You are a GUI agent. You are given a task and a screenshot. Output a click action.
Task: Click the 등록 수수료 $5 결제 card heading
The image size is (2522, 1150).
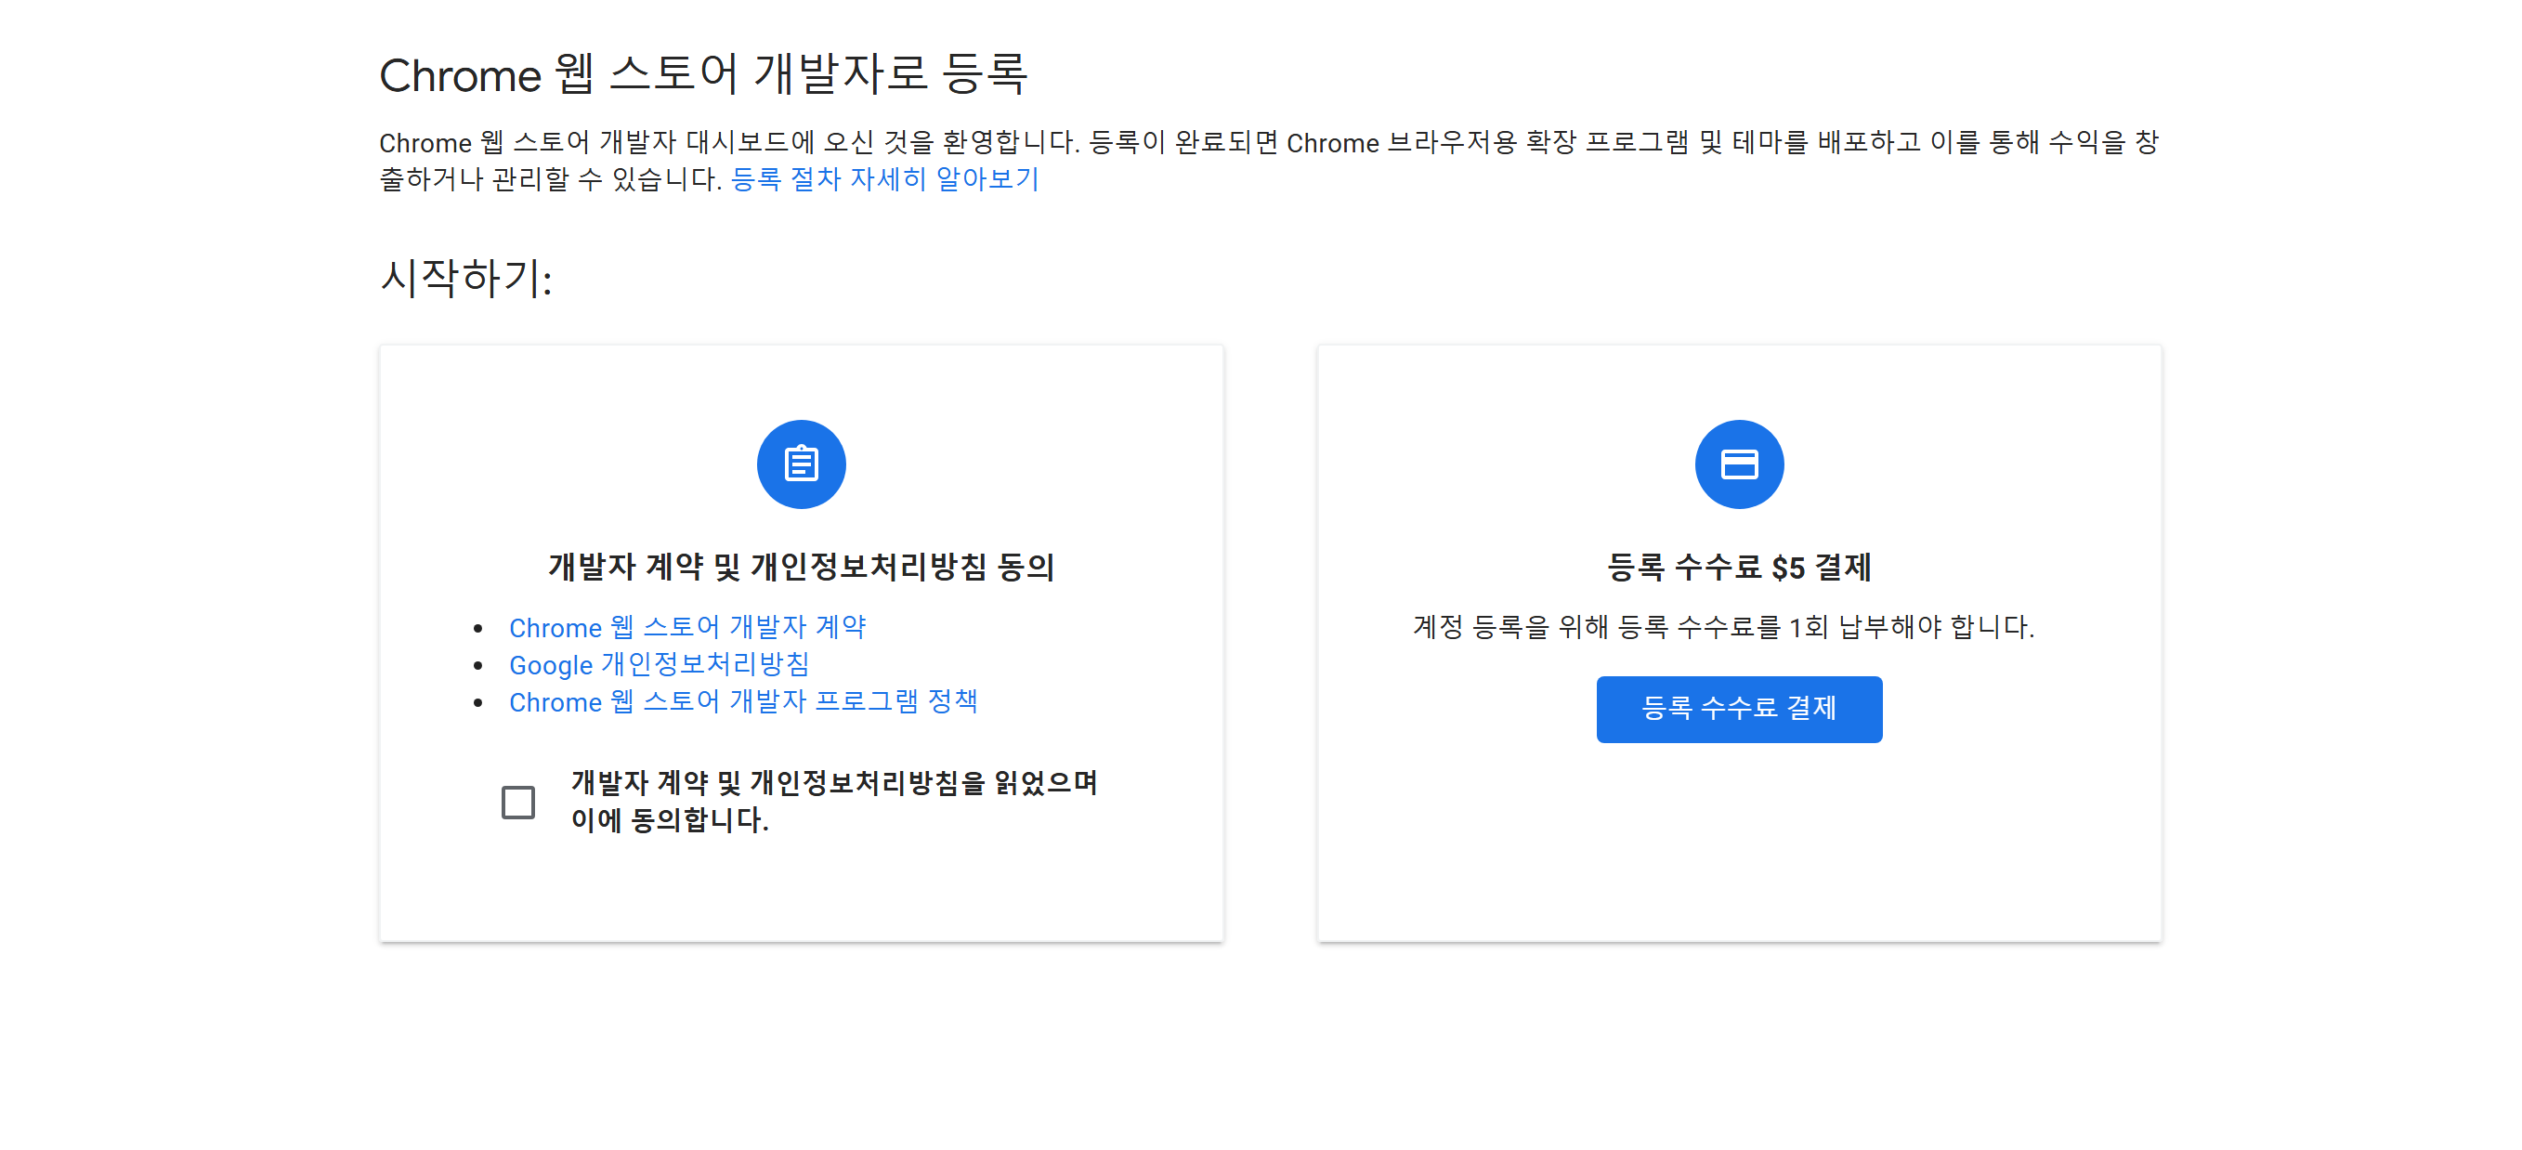pos(1739,567)
